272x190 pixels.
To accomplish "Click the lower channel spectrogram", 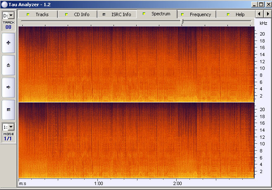I will pos(136,140).
